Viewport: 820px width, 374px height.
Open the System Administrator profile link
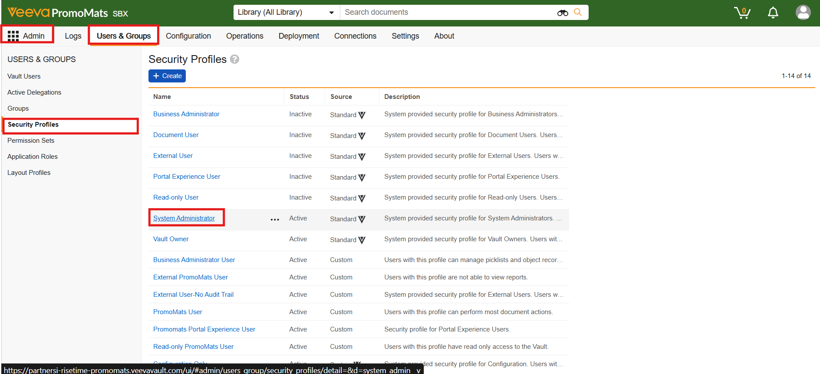coord(184,218)
